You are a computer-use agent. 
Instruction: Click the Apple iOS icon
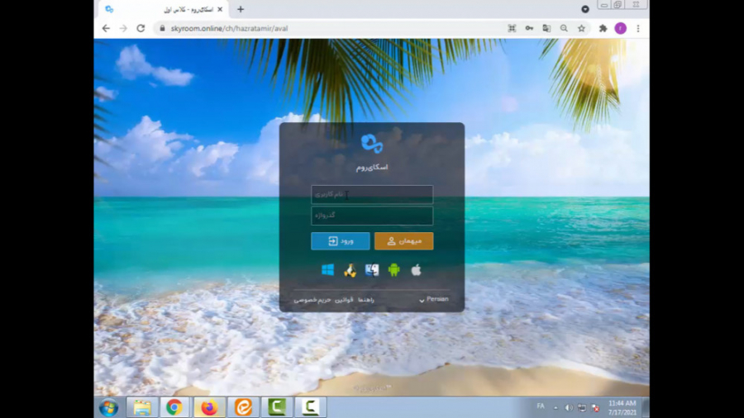[x=416, y=270]
